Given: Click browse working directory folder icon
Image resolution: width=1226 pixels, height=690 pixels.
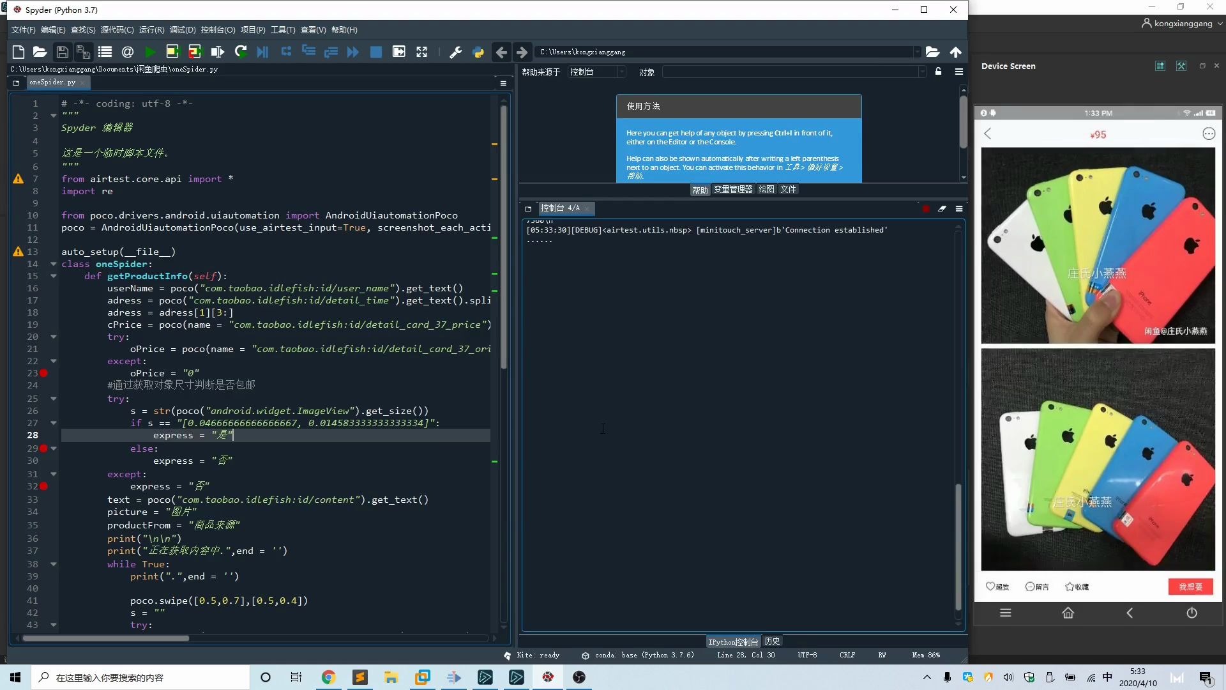Looking at the screenshot, I should point(932,52).
